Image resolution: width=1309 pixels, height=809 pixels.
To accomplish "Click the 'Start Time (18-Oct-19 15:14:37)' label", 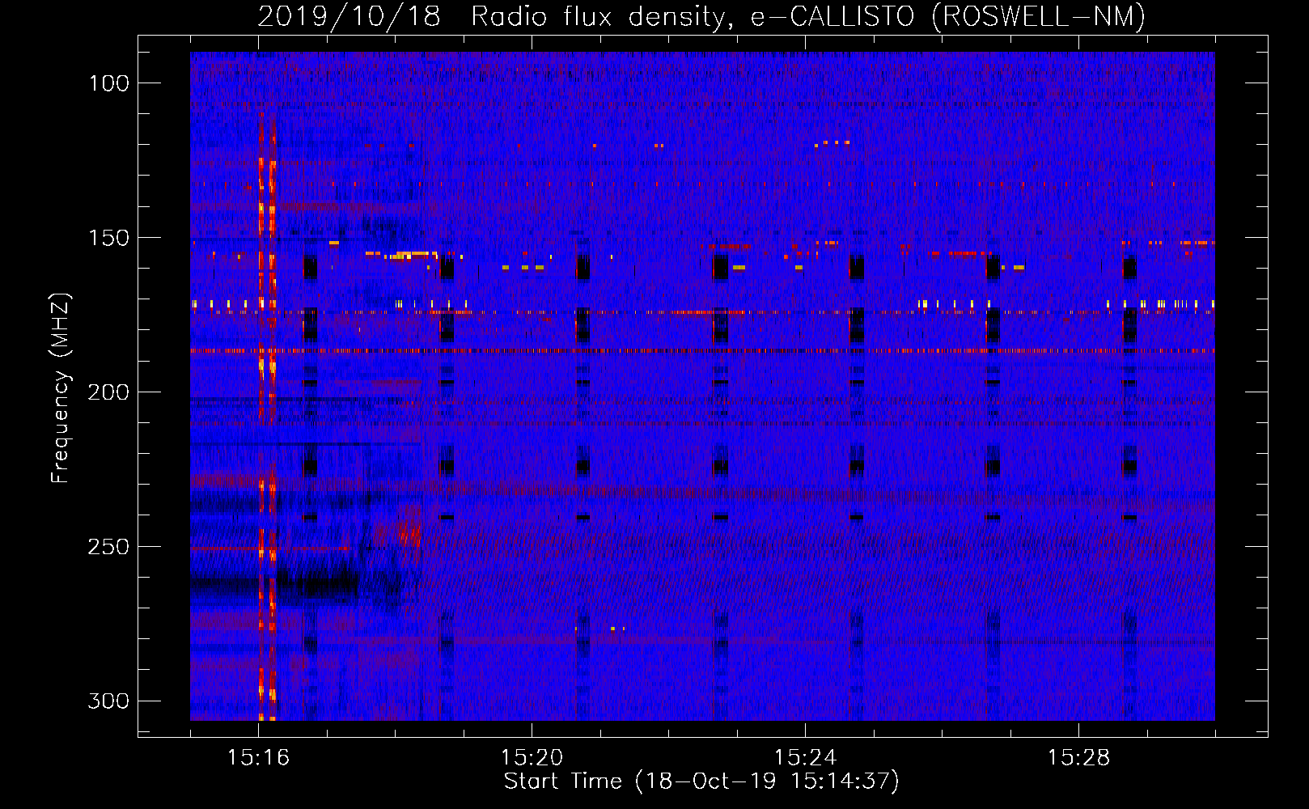I will [x=701, y=781].
